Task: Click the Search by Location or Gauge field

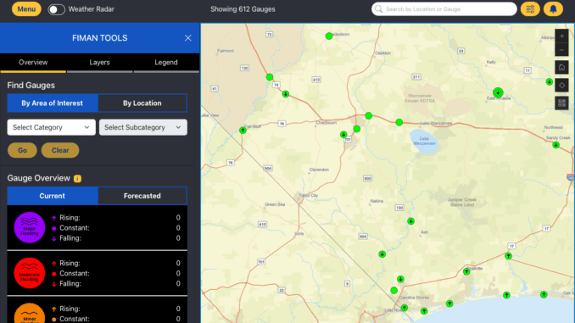Action: 444,9
